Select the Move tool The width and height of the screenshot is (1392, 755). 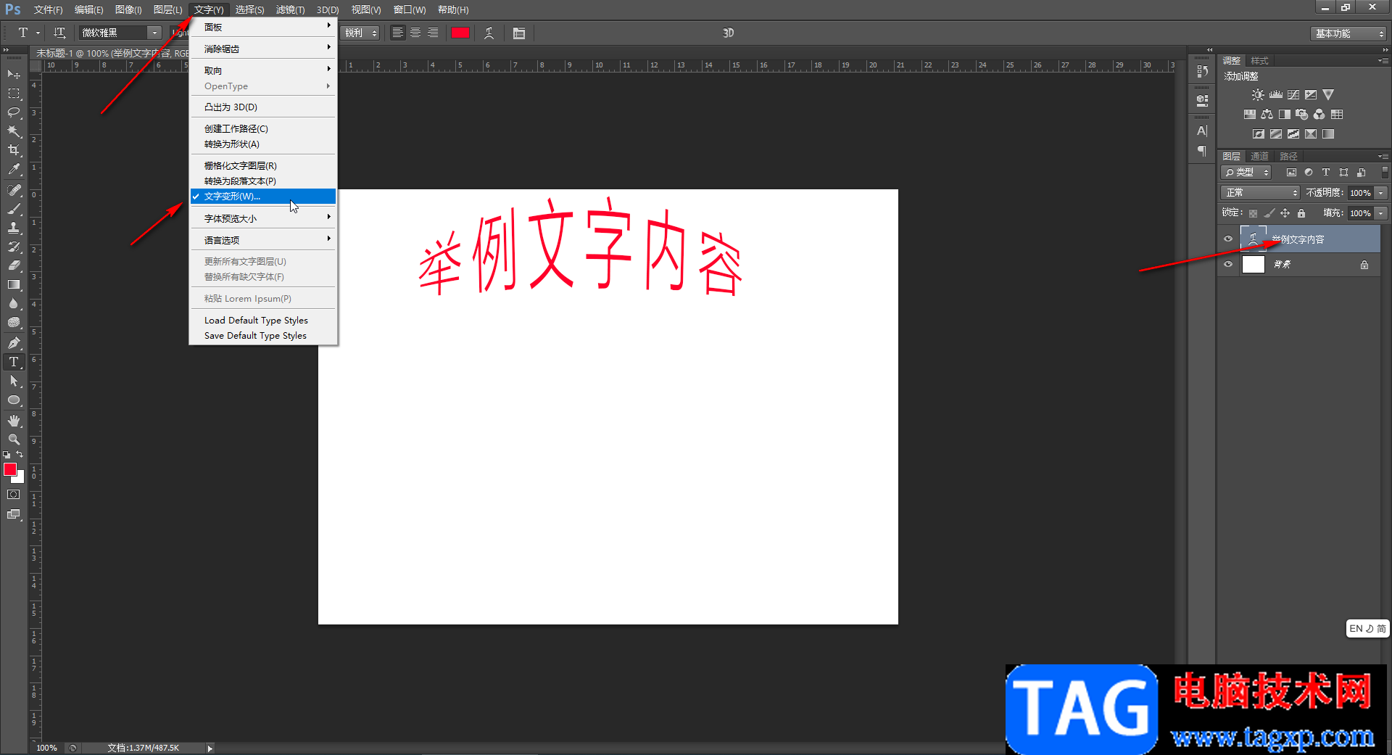[14, 75]
